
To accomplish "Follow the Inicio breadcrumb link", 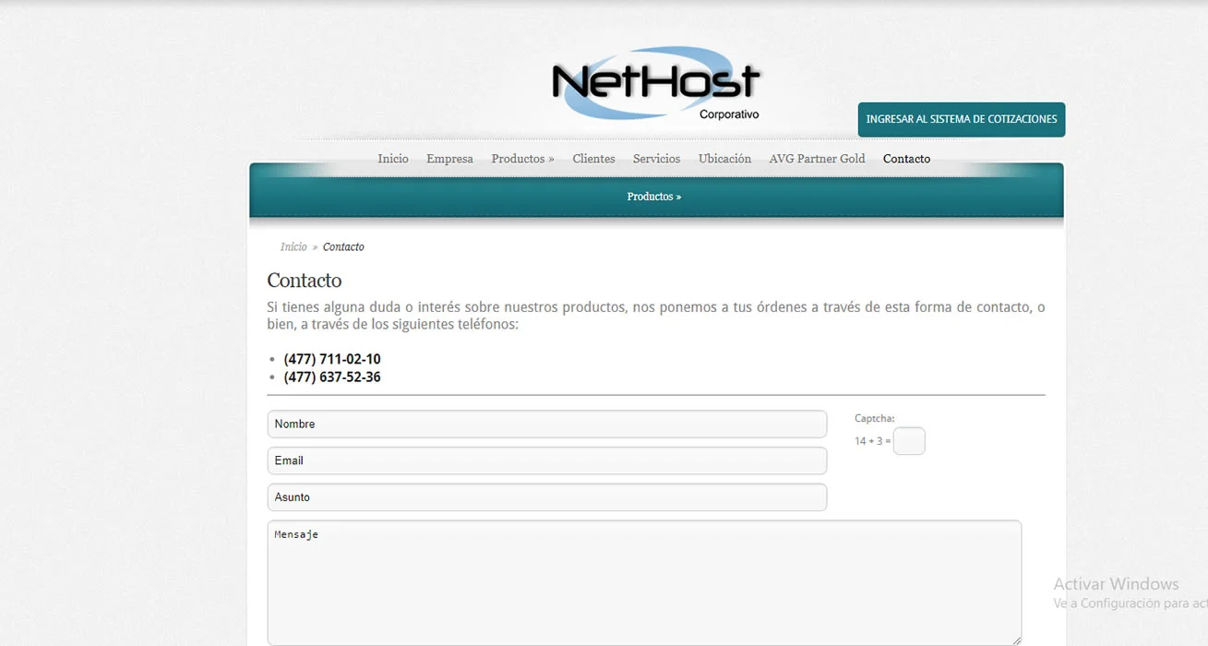I will click(293, 246).
